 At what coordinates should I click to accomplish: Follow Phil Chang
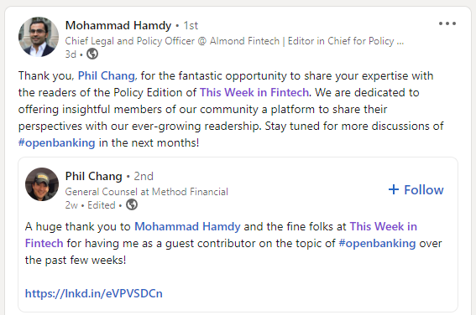click(x=416, y=190)
